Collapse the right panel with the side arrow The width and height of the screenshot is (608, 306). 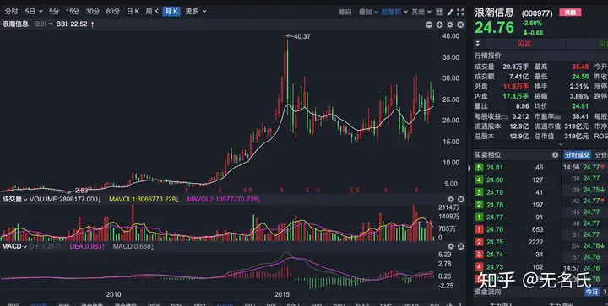[x=470, y=169]
